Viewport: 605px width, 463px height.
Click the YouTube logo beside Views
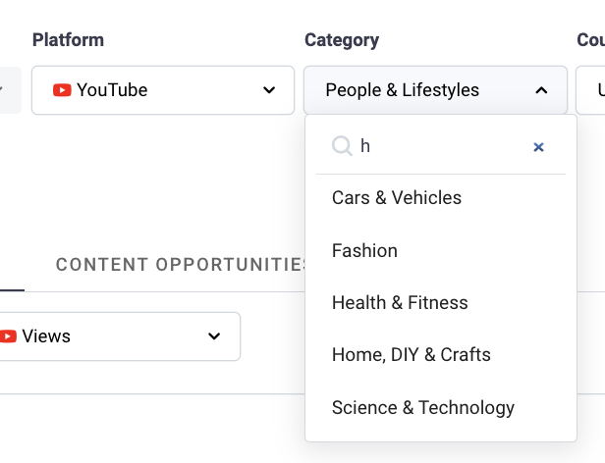[x=8, y=336]
